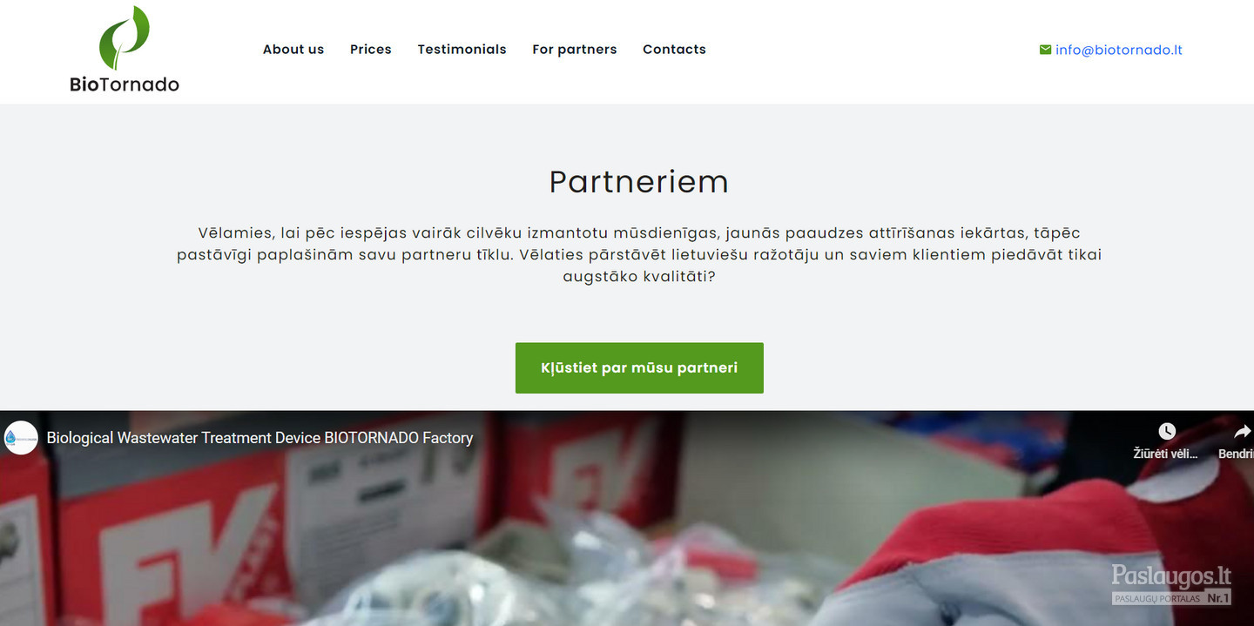
Task: Open the YouTube channel avatar icon
Action: coord(21,438)
